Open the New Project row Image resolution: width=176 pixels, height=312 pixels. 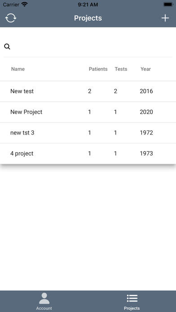coord(88,112)
